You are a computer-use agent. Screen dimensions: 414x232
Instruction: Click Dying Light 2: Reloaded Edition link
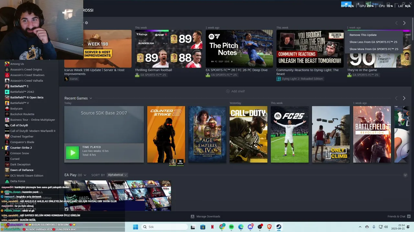300,79
